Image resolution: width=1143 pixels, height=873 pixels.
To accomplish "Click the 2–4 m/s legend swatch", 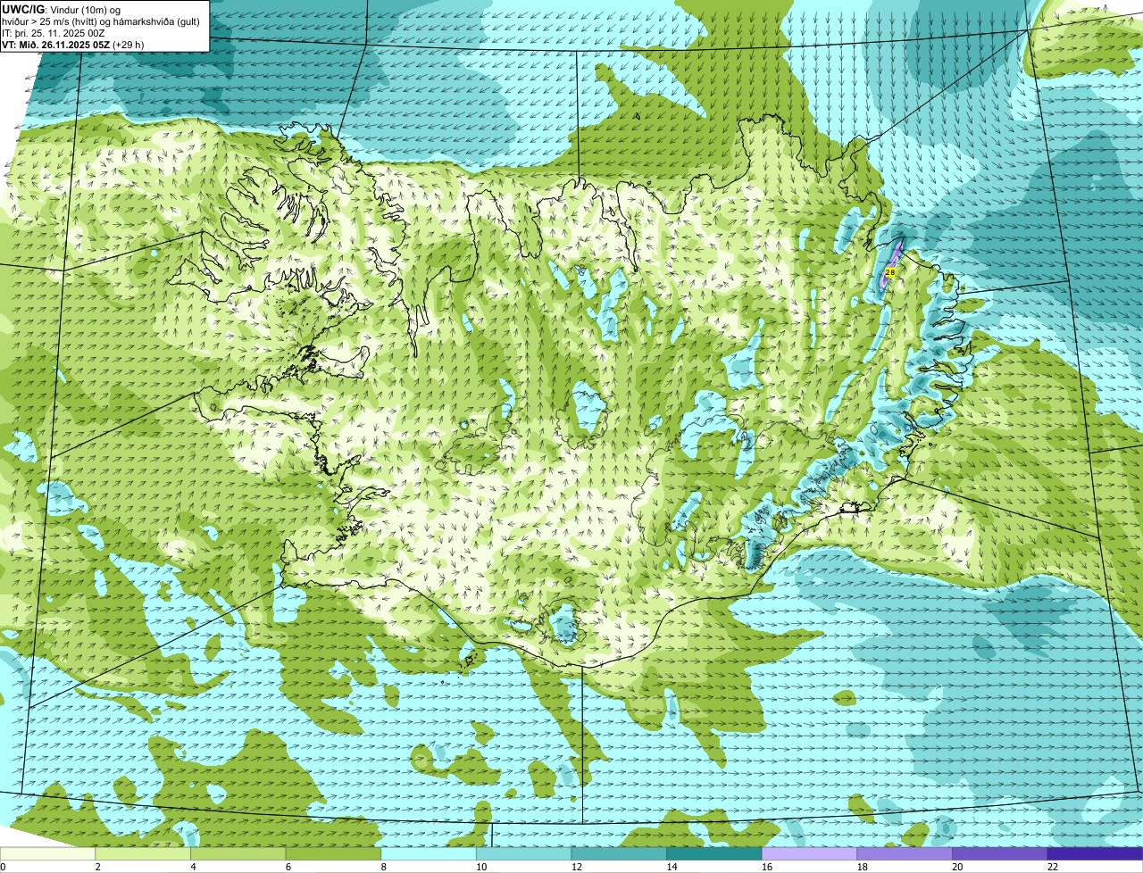I will coord(143,853).
